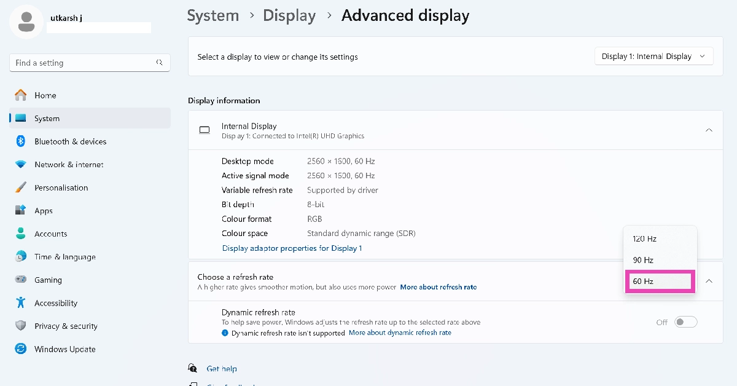The width and height of the screenshot is (737, 386).
Task: Click the Privacy & security shield icon
Action: (21, 326)
